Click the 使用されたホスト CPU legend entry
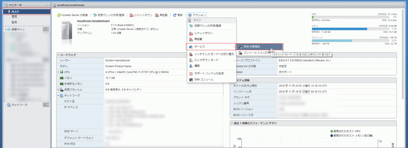 [345, 131]
